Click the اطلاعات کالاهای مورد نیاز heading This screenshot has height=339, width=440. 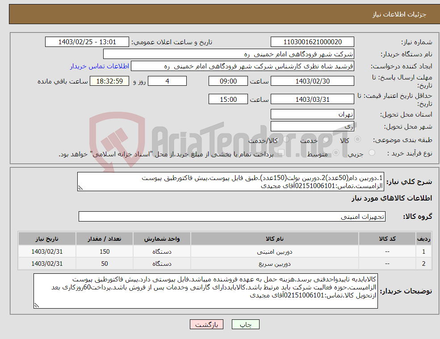tap(392, 198)
